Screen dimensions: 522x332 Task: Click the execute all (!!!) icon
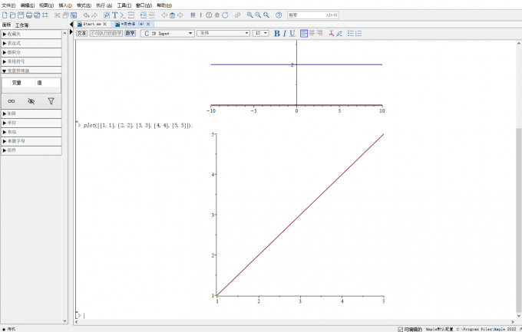pos(192,15)
